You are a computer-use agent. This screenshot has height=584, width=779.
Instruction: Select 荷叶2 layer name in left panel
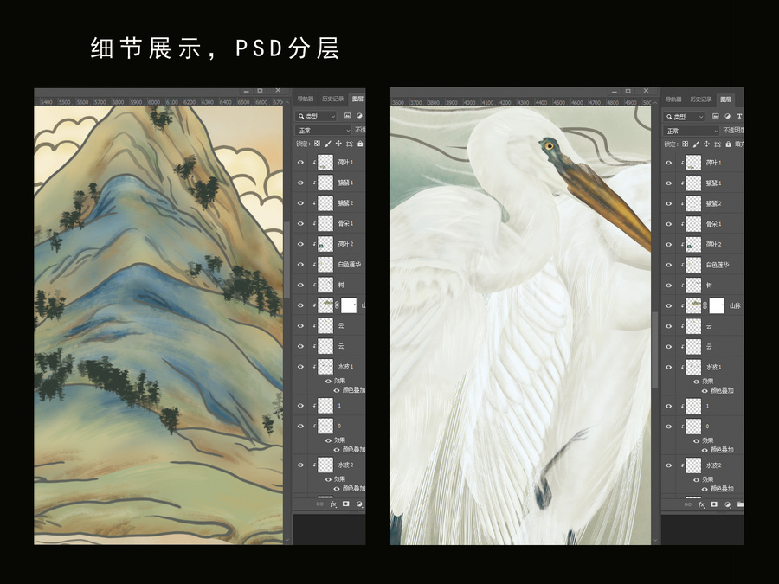pyautogui.click(x=345, y=244)
